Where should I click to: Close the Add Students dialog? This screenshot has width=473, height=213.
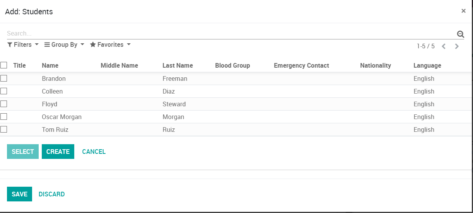pyautogui.click(x=463, y=11)
